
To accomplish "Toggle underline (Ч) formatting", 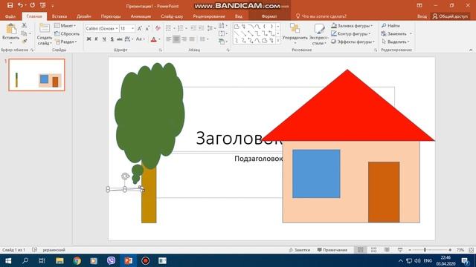I will tap(104, 39).
